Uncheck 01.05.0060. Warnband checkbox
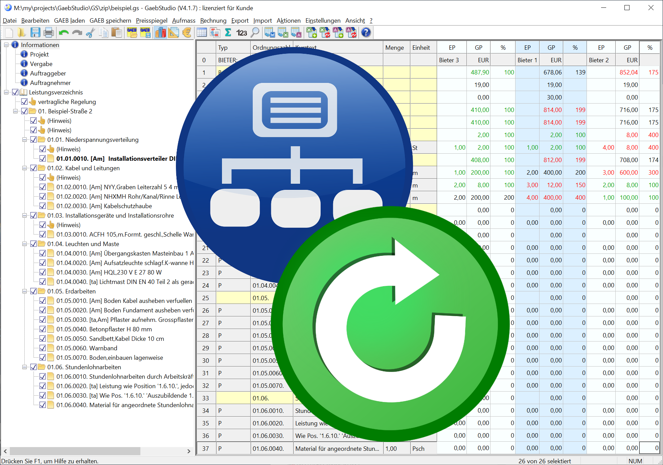This screenshot has height=465, width=663. tap(43, 348)
